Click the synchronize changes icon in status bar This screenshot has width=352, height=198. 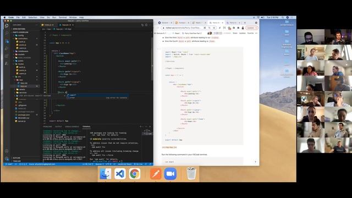pos(15,164)
